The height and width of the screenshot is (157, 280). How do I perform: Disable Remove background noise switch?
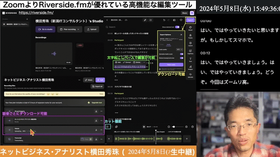point(182,58)
